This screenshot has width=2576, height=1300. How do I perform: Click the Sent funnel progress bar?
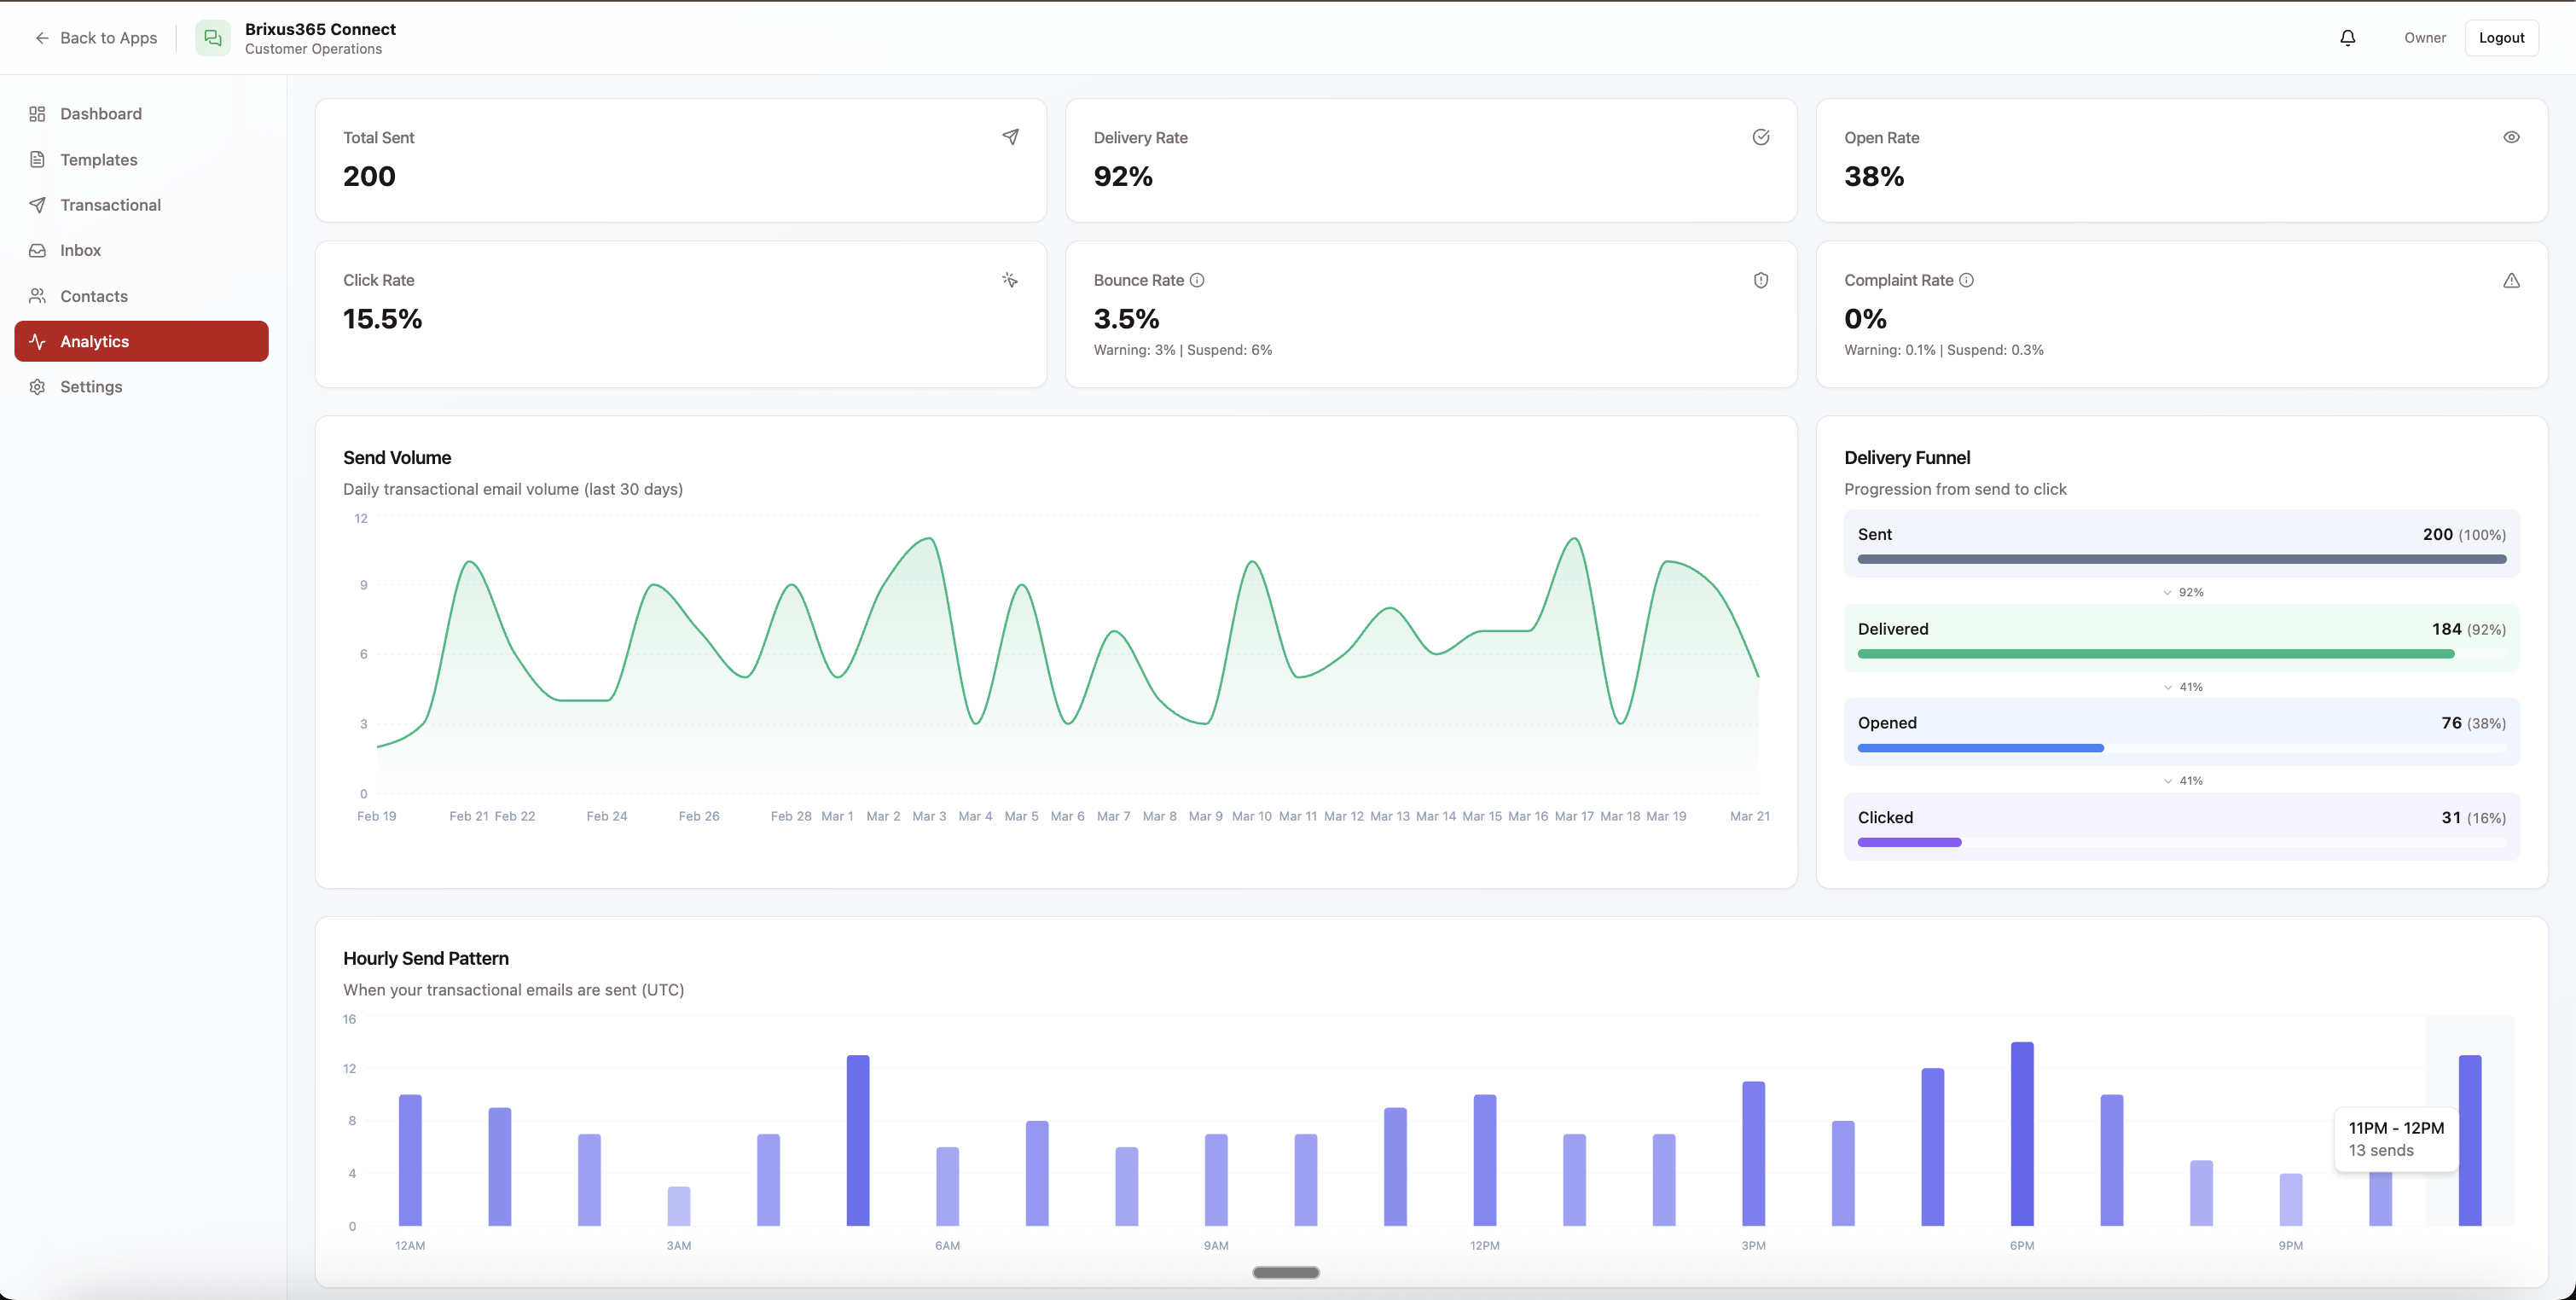pyautogui.click(x=2181, y=559)
